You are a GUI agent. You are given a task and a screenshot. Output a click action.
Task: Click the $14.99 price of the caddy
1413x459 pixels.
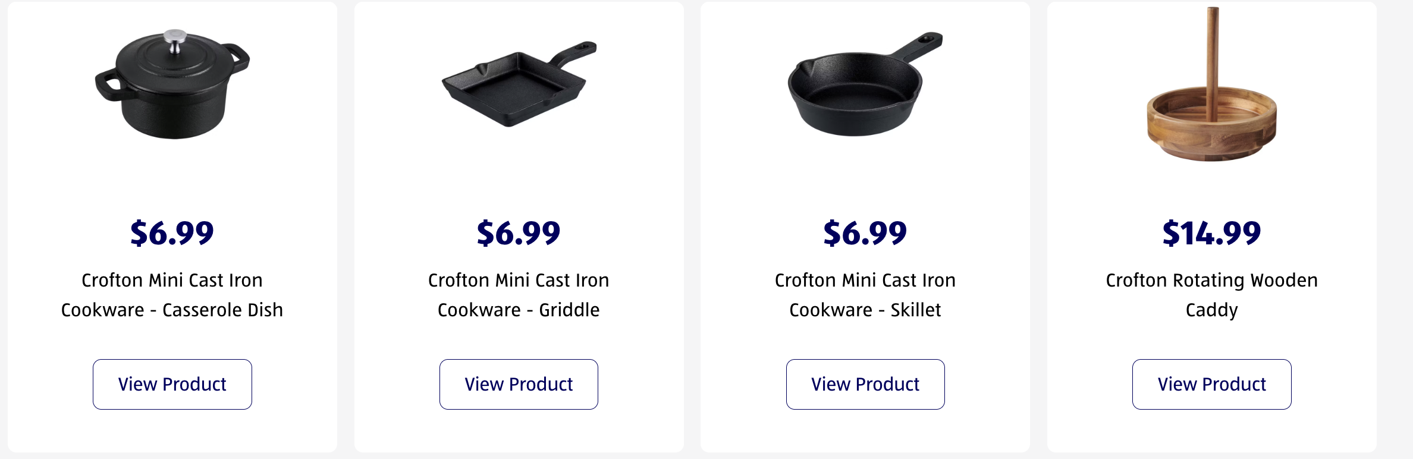click(x=1211, y=232)
